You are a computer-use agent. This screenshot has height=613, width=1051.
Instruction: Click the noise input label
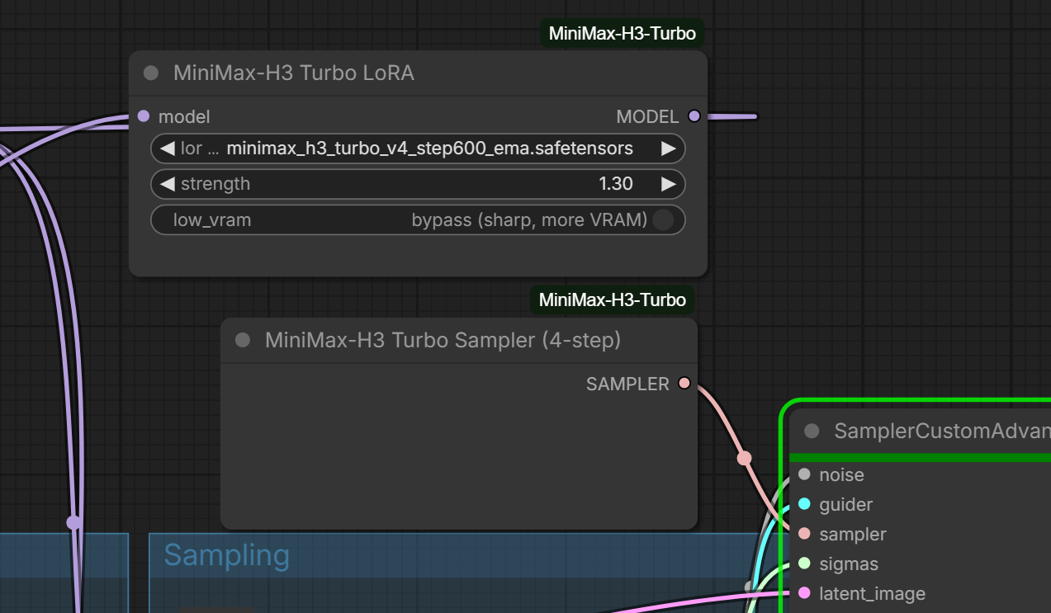(x=841, y=474)
